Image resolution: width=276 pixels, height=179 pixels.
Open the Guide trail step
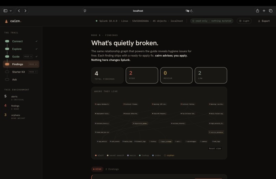click(x=21, y=56)
